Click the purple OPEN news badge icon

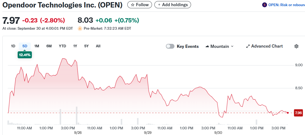265,5
